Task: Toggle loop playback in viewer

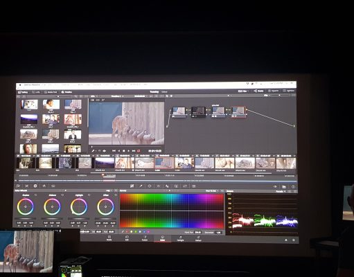Action: (139, 151)
